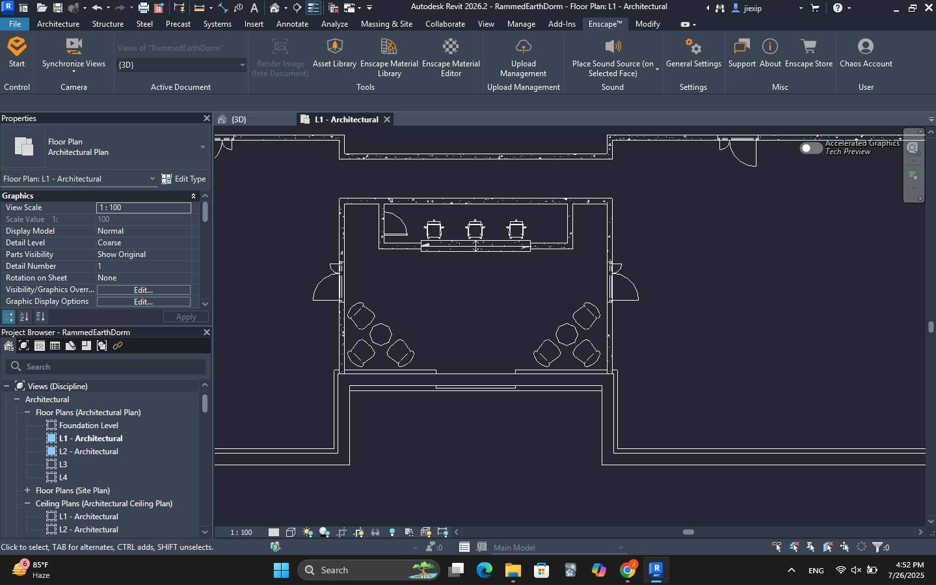Open the Annotate ribbon tab
Image resolution: width=936 pixels, height=585 pixels.
292,24
